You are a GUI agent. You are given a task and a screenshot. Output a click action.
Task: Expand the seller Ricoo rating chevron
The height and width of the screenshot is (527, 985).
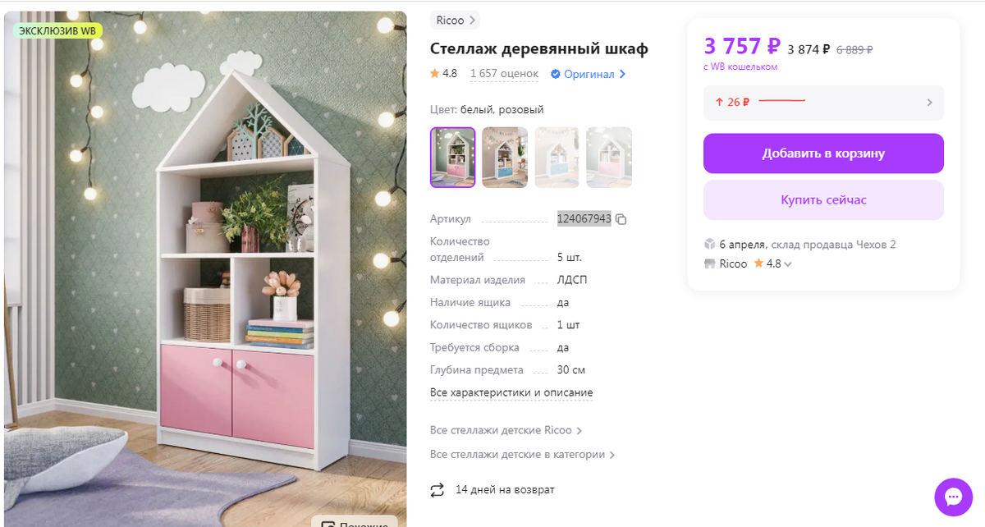pyautogui.click(x=788, y=264)
